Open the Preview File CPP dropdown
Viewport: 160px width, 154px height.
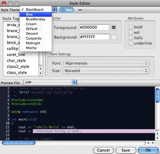click(50, 83)
